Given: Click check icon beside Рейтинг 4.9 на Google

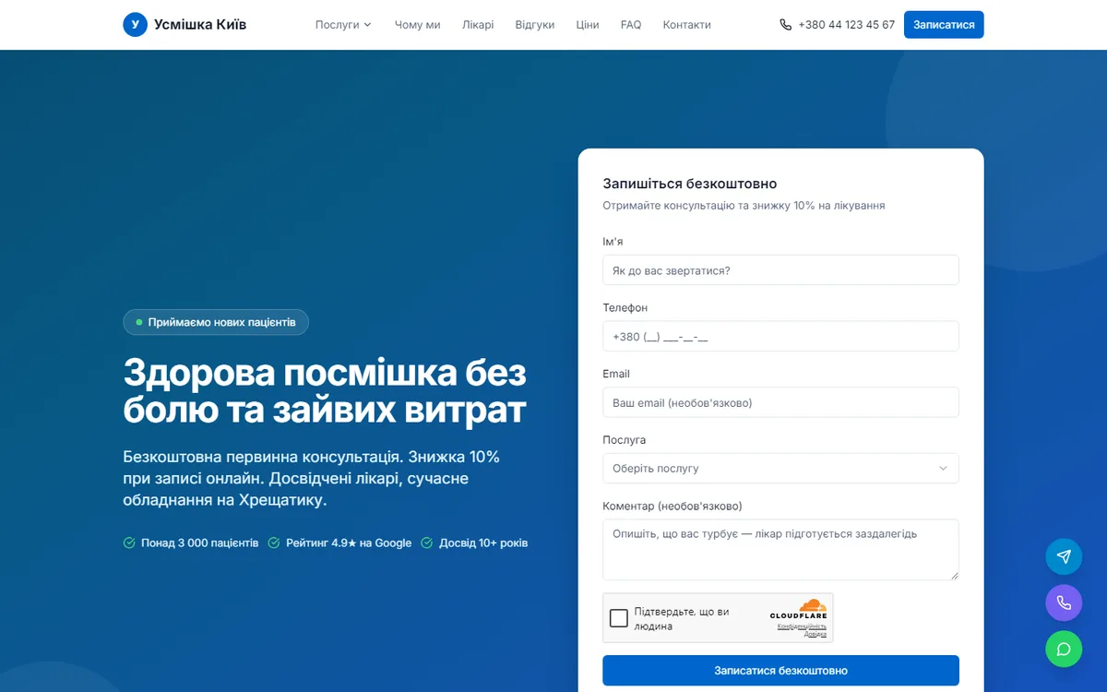Looking at the screenshot, I should click(274, 543).
